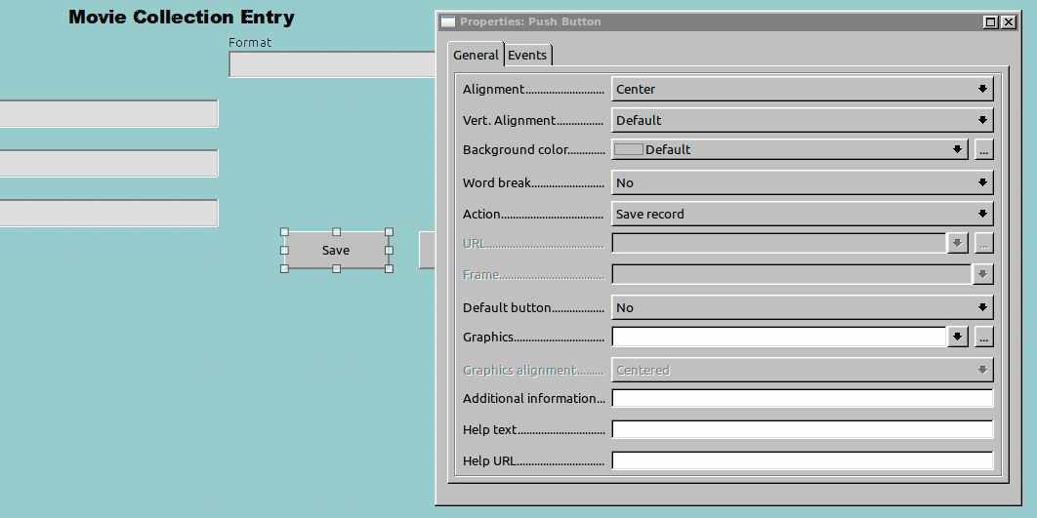
Task: Click the Save push button on form
Action: pos(336,251)
